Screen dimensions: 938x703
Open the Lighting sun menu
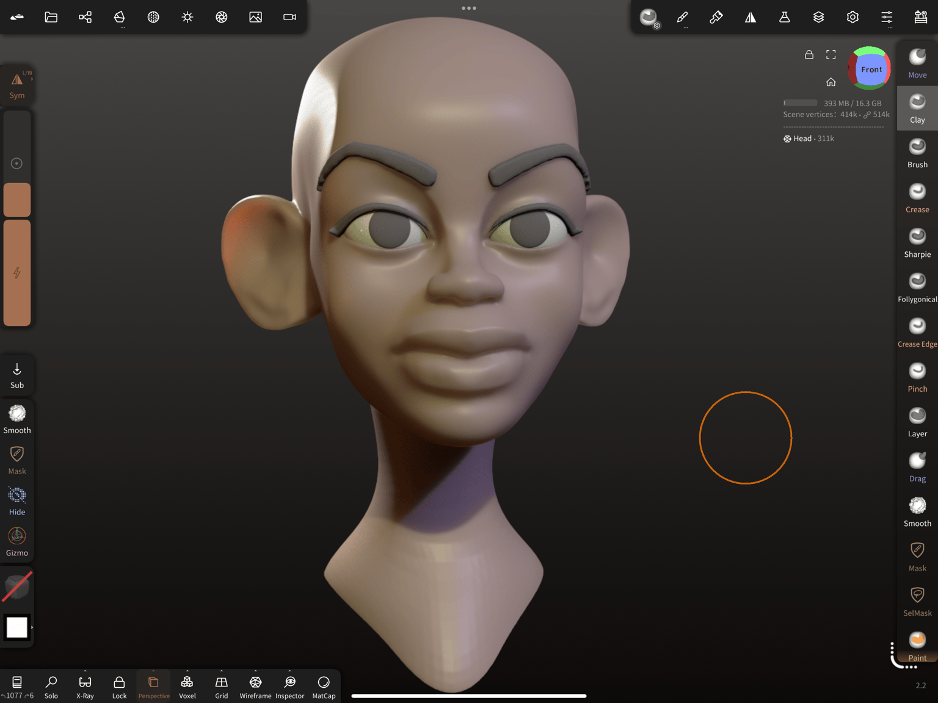click(x=187, y=17)
